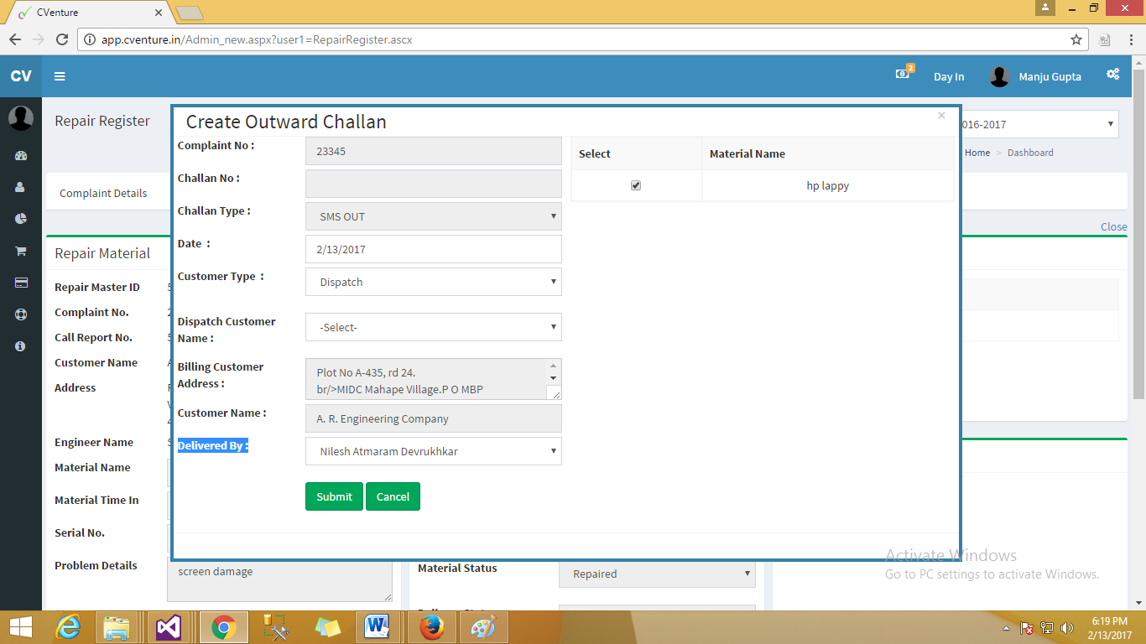Click the highlighted Delivered By label
This screenshot has height=644, width=1146.
(213, 445)
